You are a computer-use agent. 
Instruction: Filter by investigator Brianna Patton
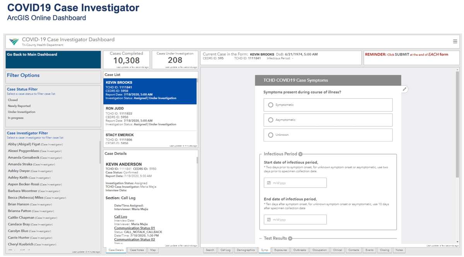click(32, 211)
